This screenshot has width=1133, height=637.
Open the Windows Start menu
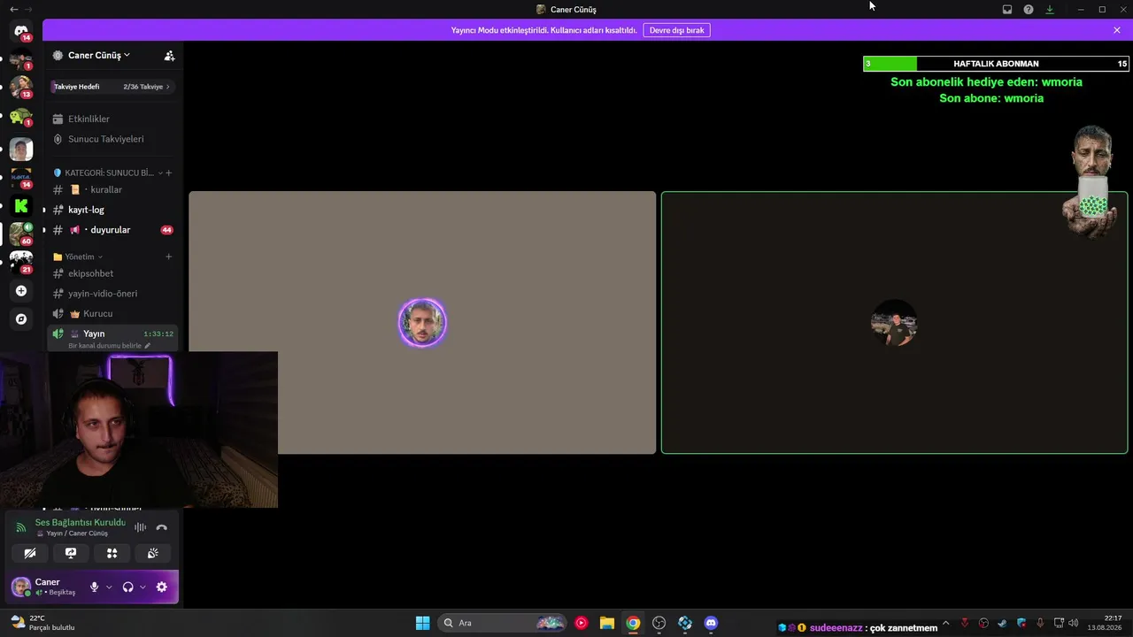click(423, 623)
